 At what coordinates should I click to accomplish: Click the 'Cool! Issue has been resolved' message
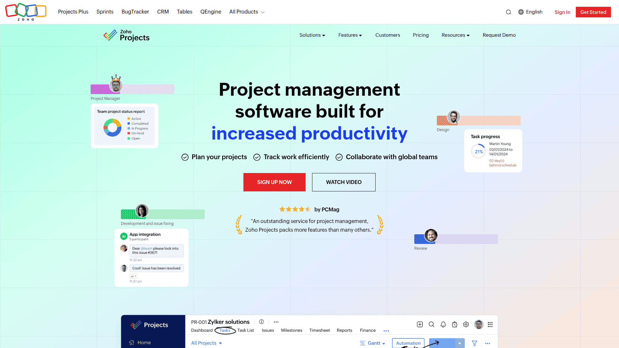pos(156,268)
